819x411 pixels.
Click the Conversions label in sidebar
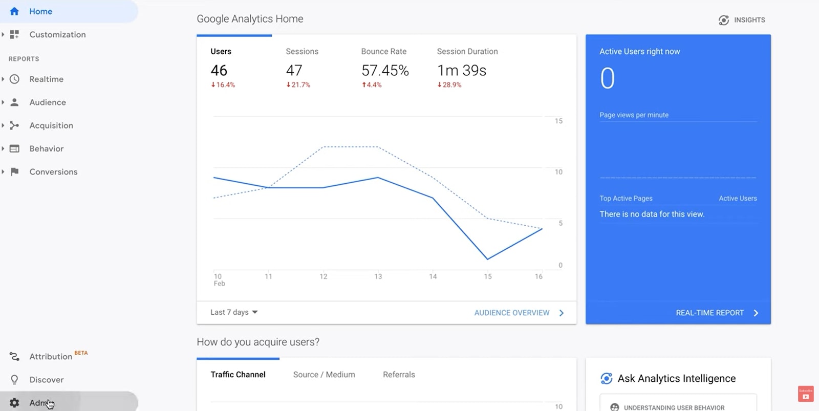[x=53, y=171]
